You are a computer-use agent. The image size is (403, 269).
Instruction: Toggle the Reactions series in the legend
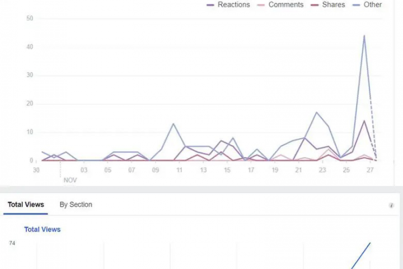pyautogui.click(x=233, y=5)
